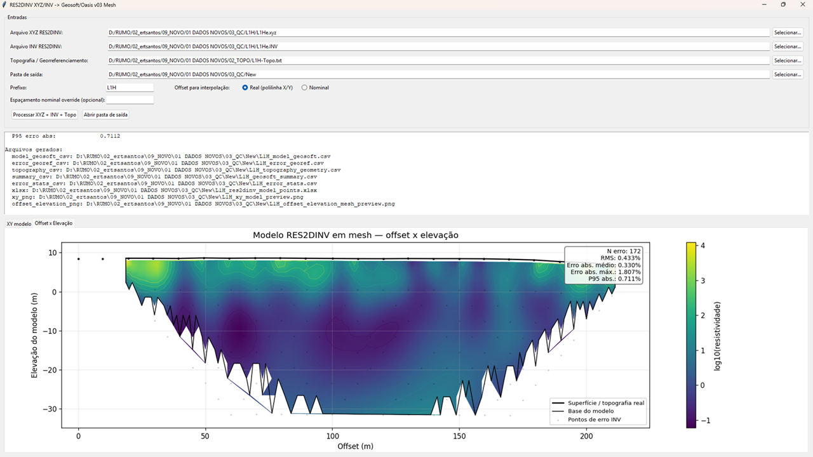Click the Espaçamento nominal override field

tap(130, 100)
